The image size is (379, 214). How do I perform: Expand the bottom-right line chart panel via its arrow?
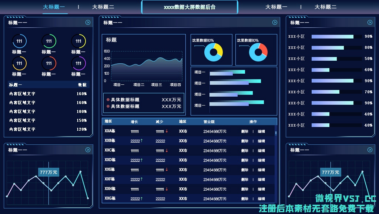pos(370,150)
